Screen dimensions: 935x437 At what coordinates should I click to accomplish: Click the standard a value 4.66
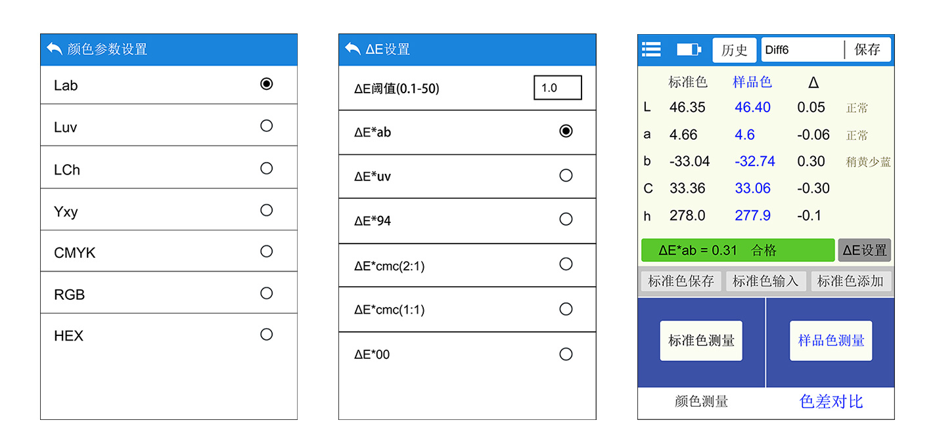click(683, 135)
